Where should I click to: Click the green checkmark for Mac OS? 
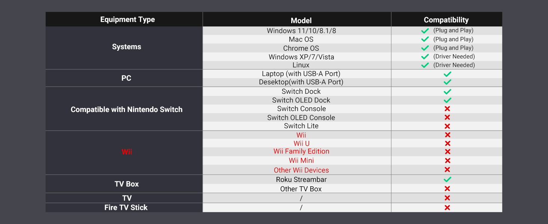click(425, 39)
